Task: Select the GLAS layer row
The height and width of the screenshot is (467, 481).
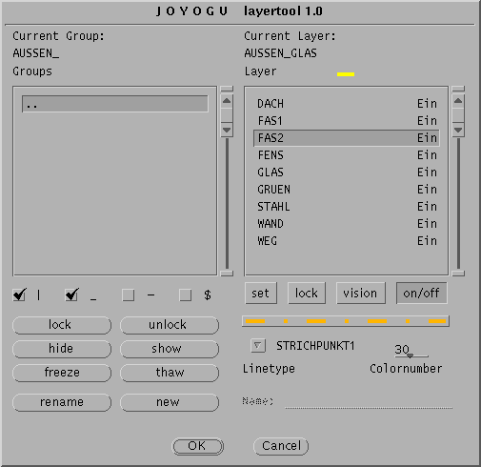Action: pyautogui.click(x=347, y=173)
